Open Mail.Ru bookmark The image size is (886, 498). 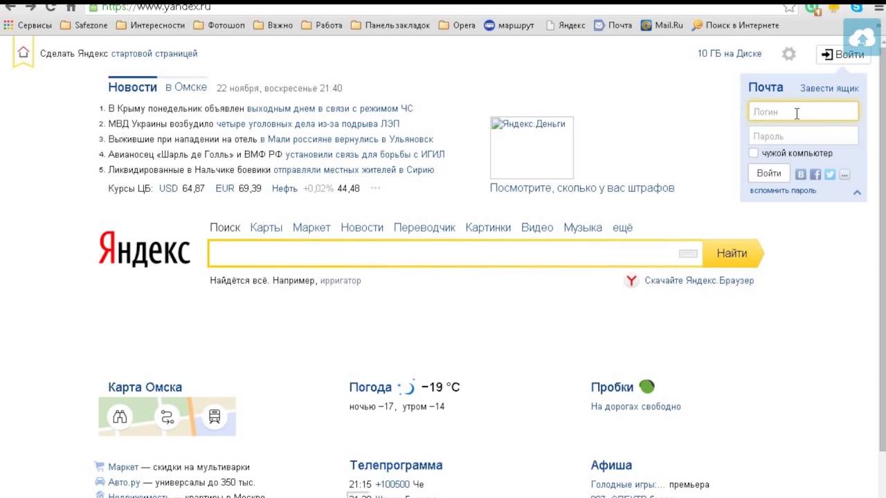pyautogui.click(x=662, y=25)
